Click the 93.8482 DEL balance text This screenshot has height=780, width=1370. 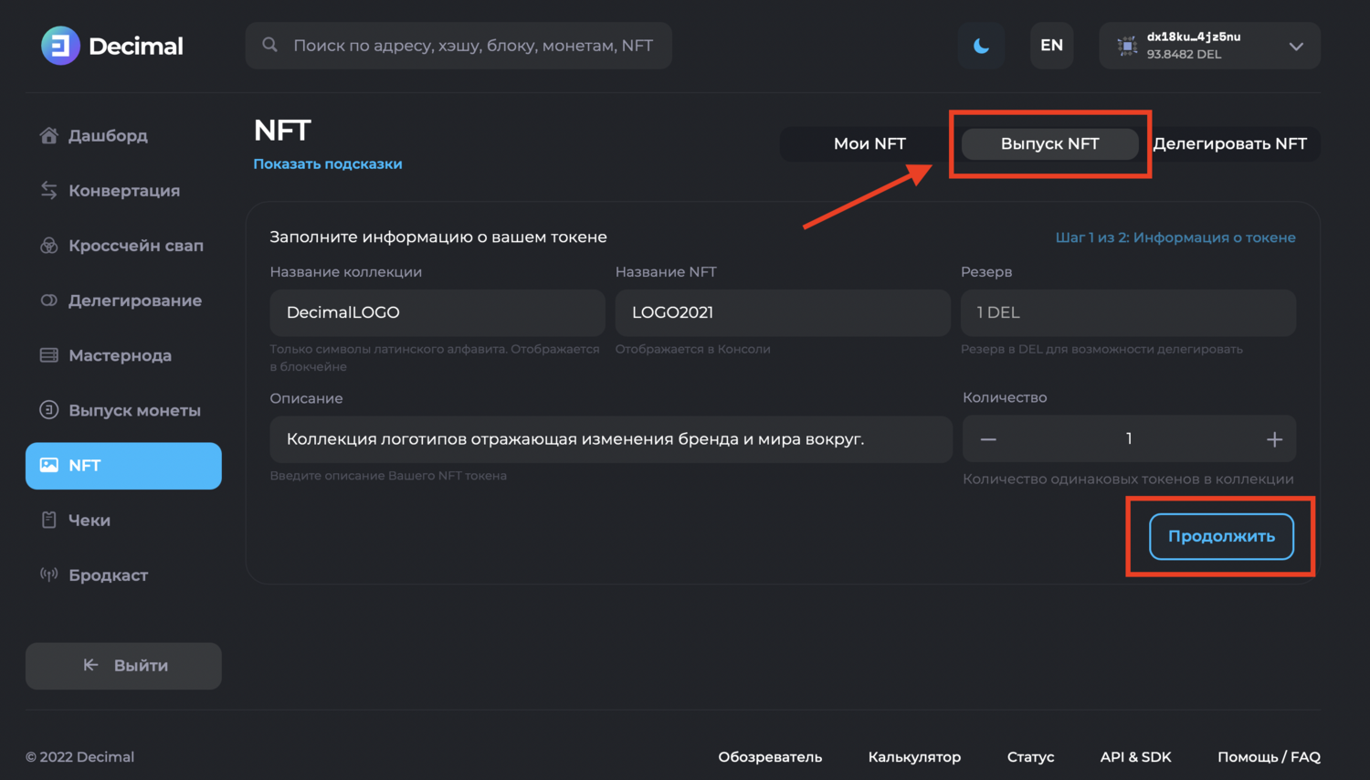(1184, 55)
